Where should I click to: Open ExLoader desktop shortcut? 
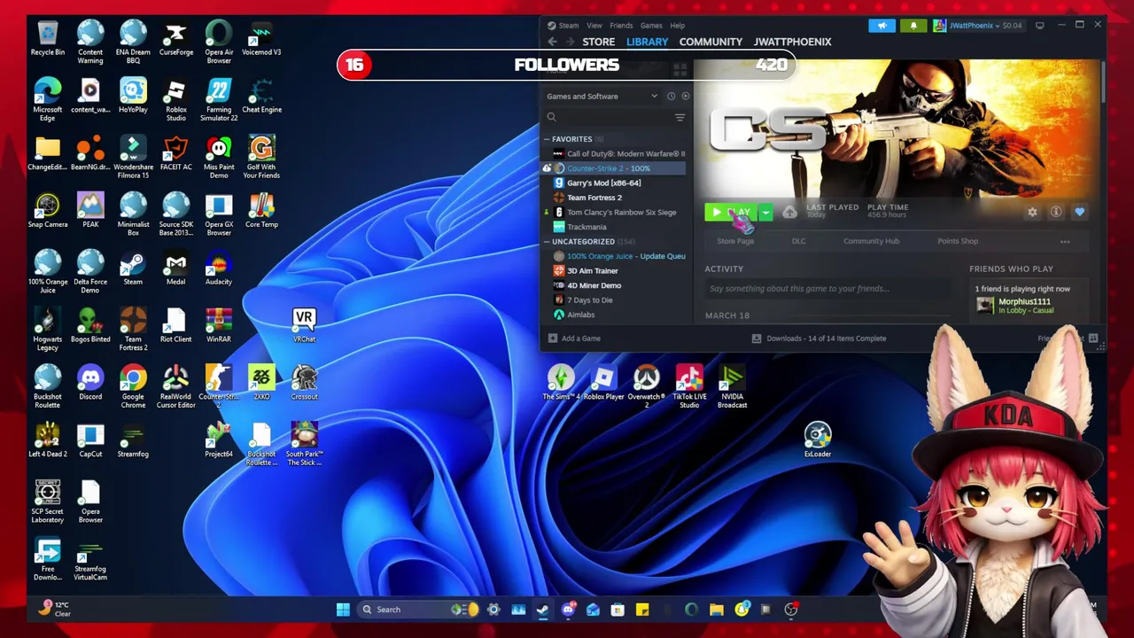(818, 440)
